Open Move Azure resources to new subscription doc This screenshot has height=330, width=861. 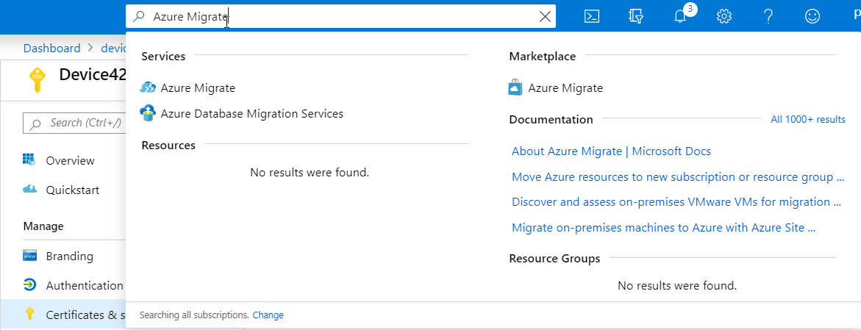click(678, 177)
